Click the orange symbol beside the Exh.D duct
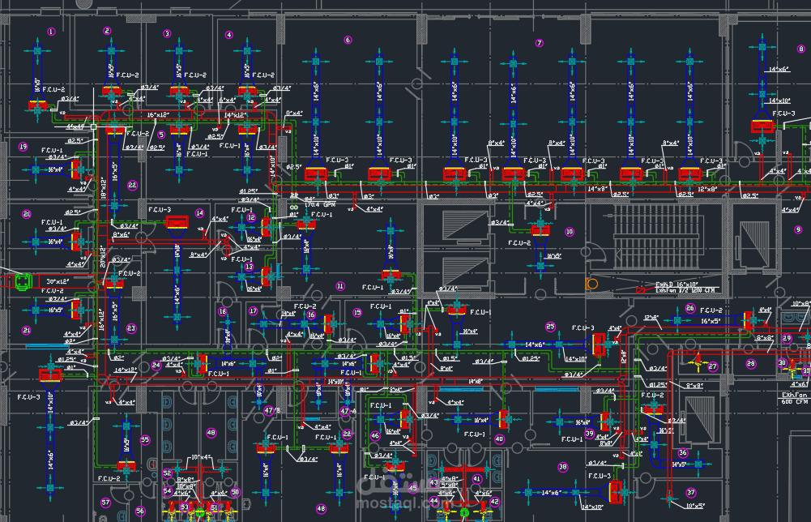811x522 pixels. click(x=591, y=284)
